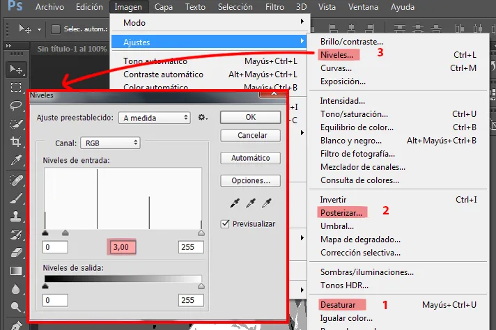Select the Dodge tool
The width and height of the screenshot is (496, 330).
coord(16,306)
